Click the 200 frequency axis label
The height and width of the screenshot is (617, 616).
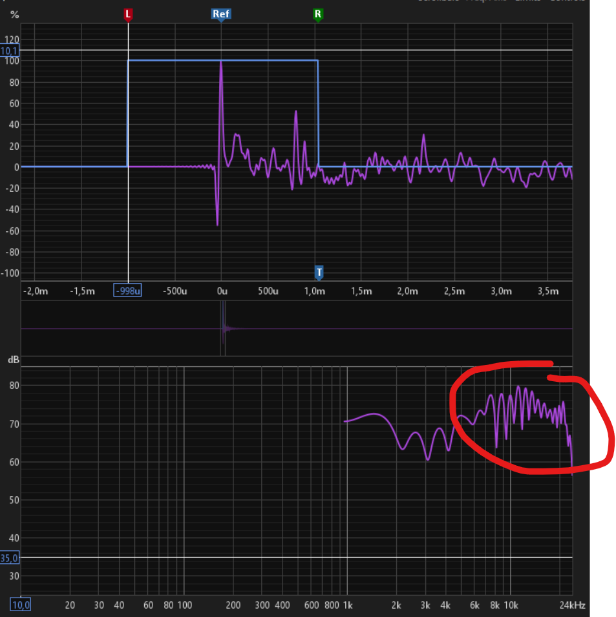coord(233,605)
